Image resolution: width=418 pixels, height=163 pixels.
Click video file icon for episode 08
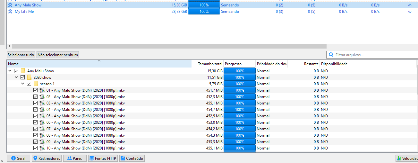pos(42,135)
